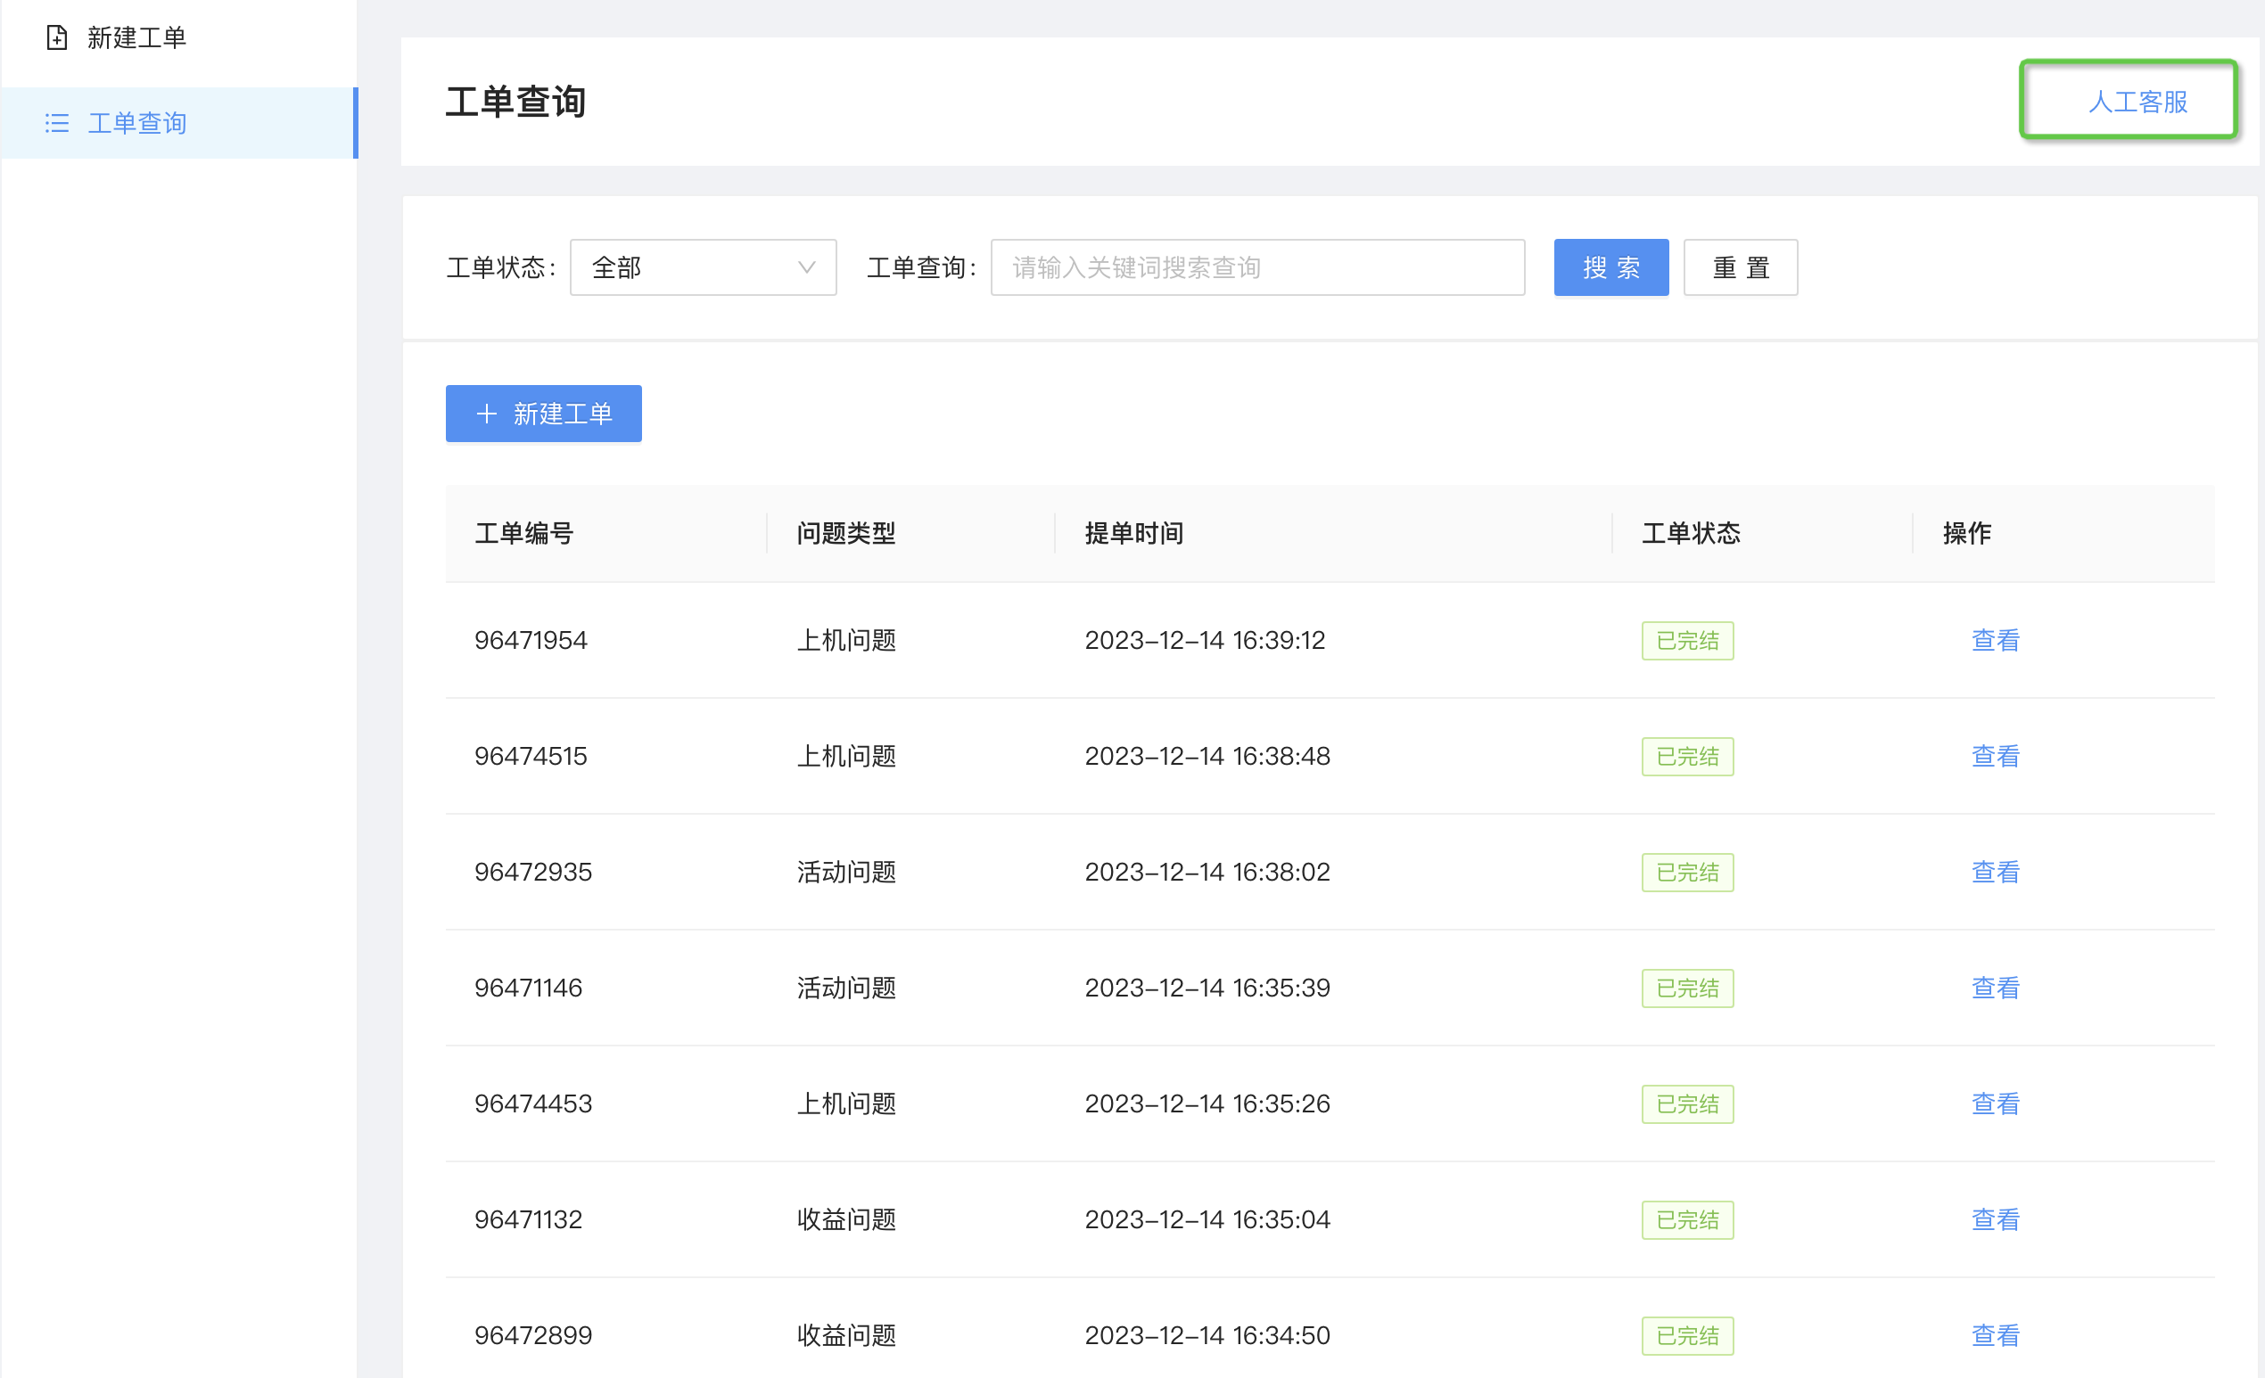Click timestamp 2023-12-14 16:39:12
The image size is (2265, 1378).
pyautogui.click(x=1205, y=640)
